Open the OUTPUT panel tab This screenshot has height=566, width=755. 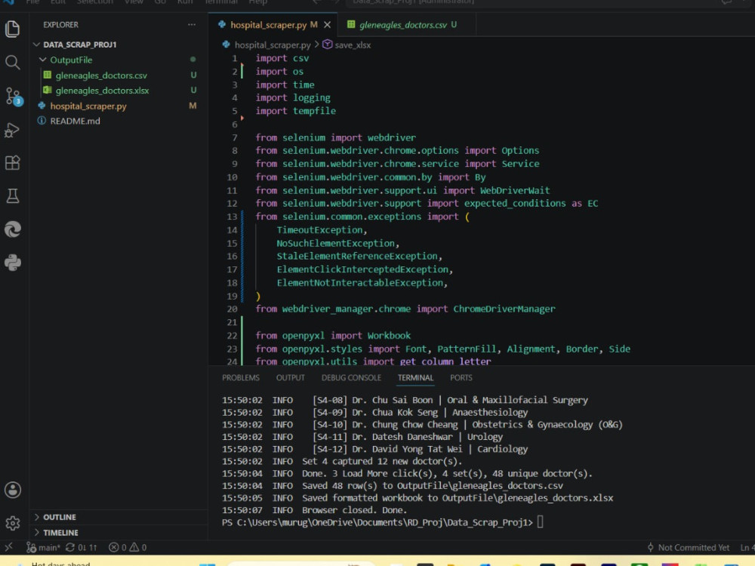tap(291, 378)
